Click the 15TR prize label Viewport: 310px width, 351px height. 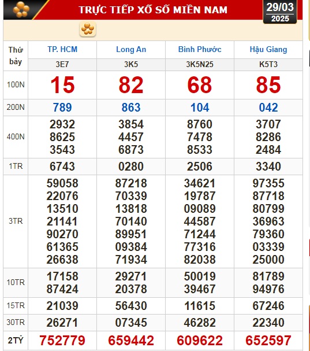[16, 305]
